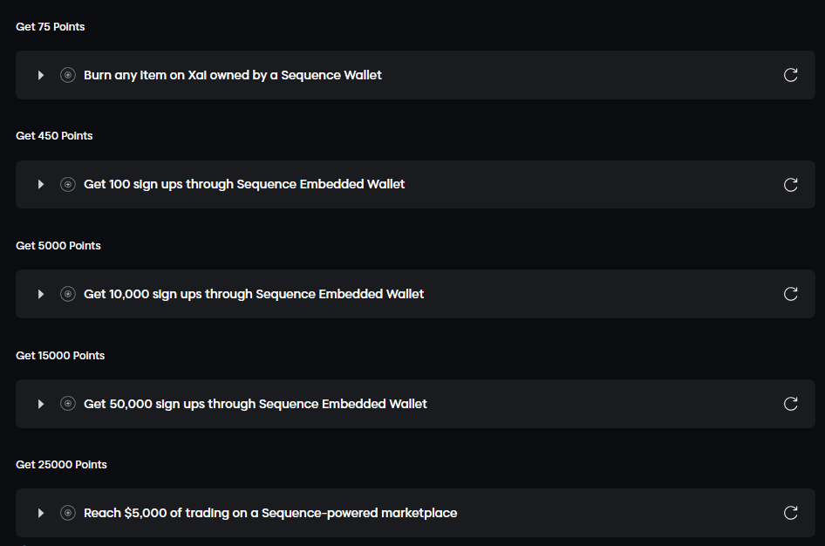Click status circle icon on $5,000 trading quest
The width and height of the screenshot is (825, 546).
[68, 513]
